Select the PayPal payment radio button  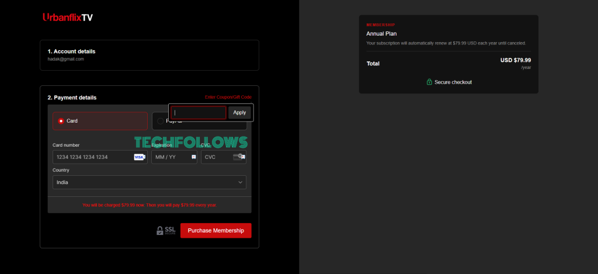160,121
